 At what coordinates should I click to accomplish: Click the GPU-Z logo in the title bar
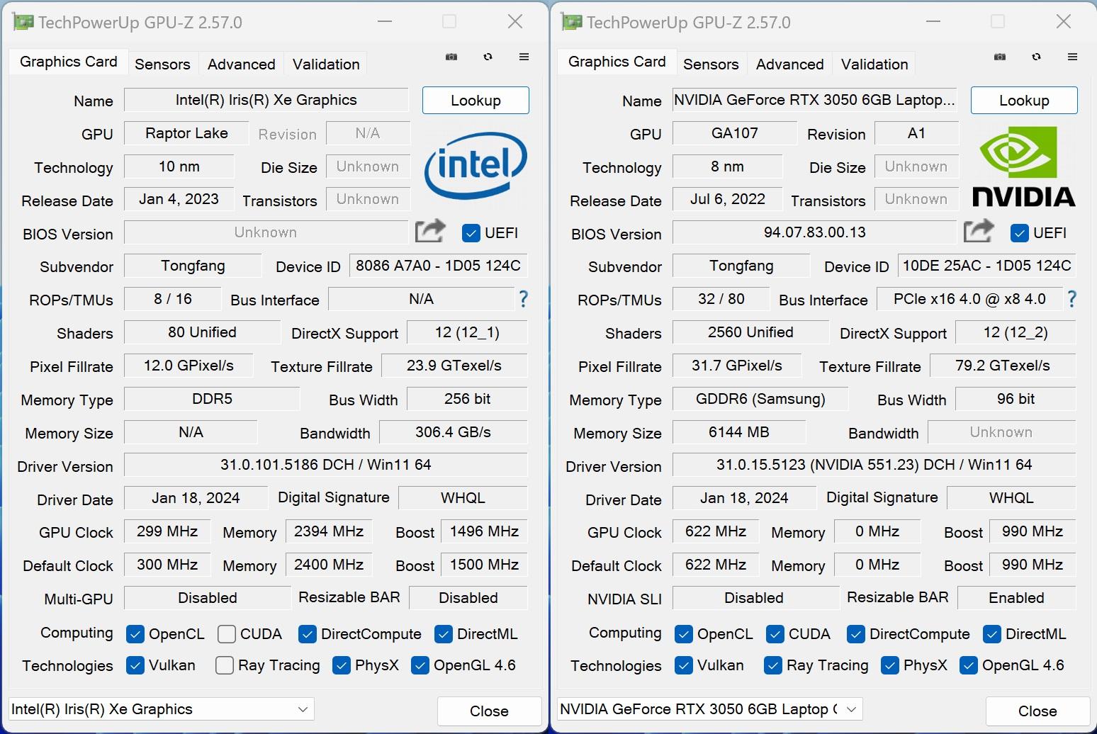click(21, 21)
